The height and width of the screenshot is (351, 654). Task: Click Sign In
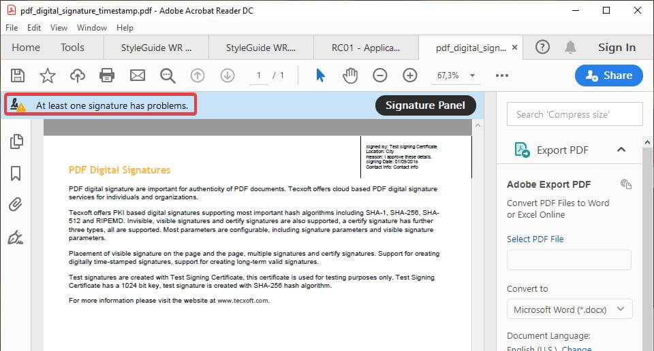[x=617, y=48]
